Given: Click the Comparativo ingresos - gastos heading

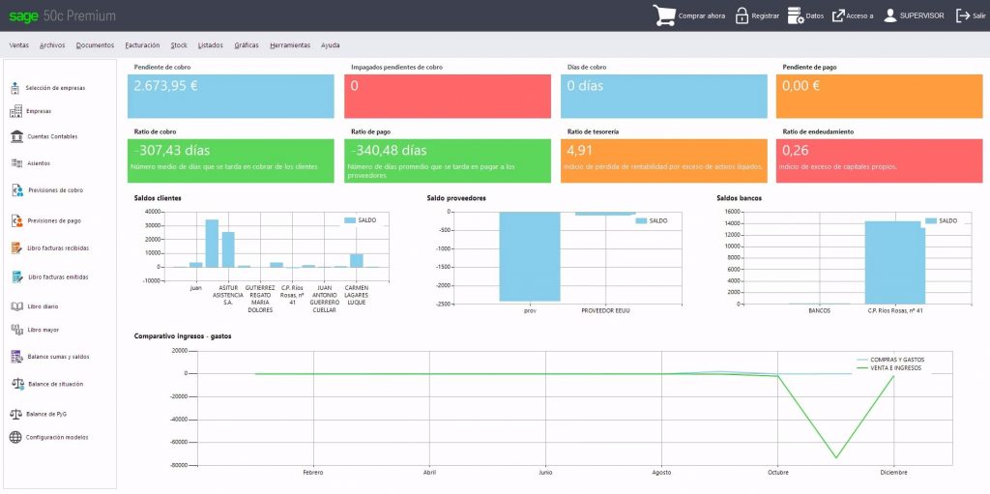Looking at the screenshot, I should pyautogui.click(x=183, y=336).
